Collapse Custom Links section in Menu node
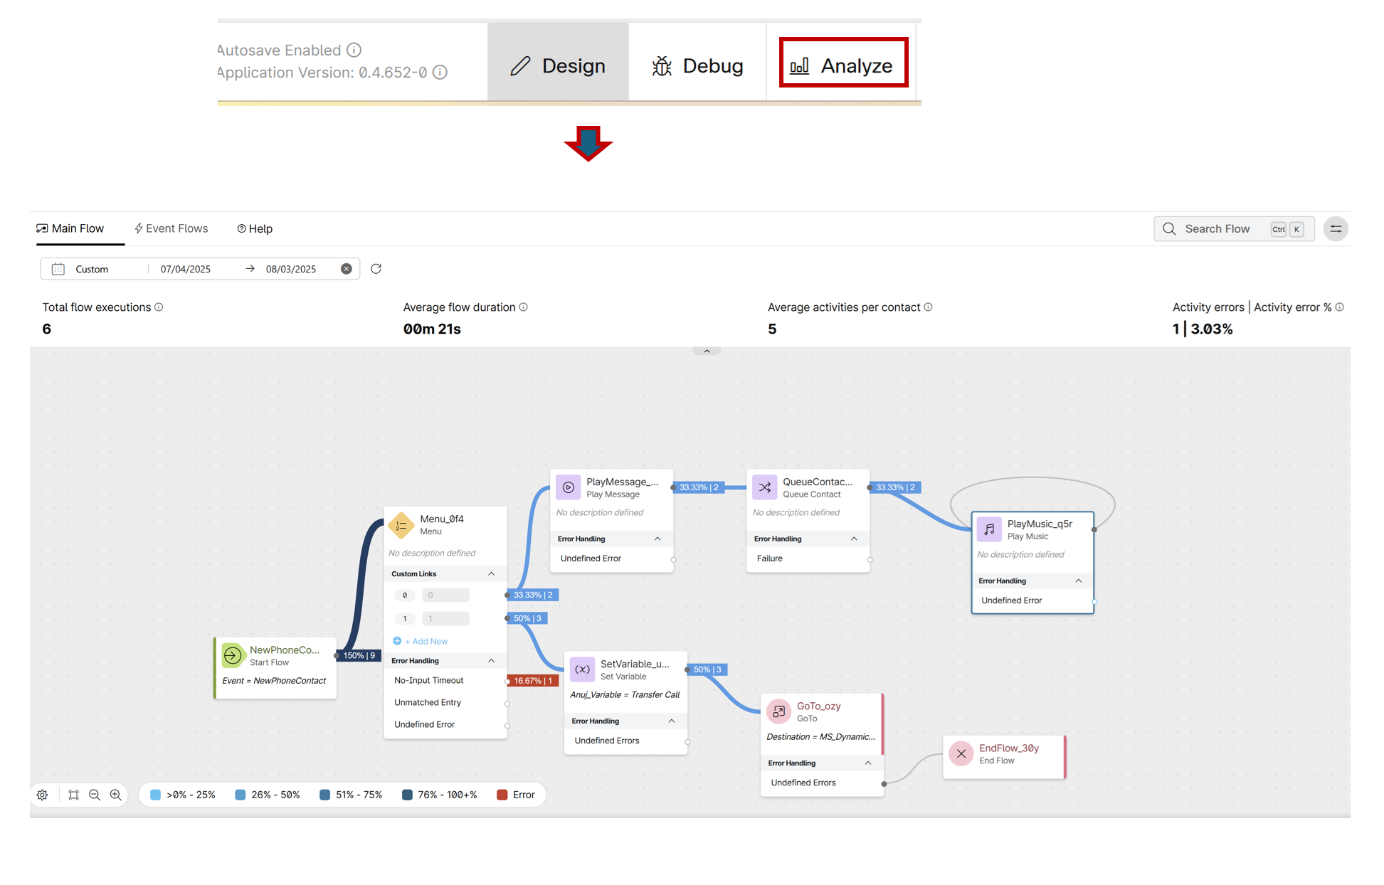Viewport: 1384px width, 885px height. (491, 573)
